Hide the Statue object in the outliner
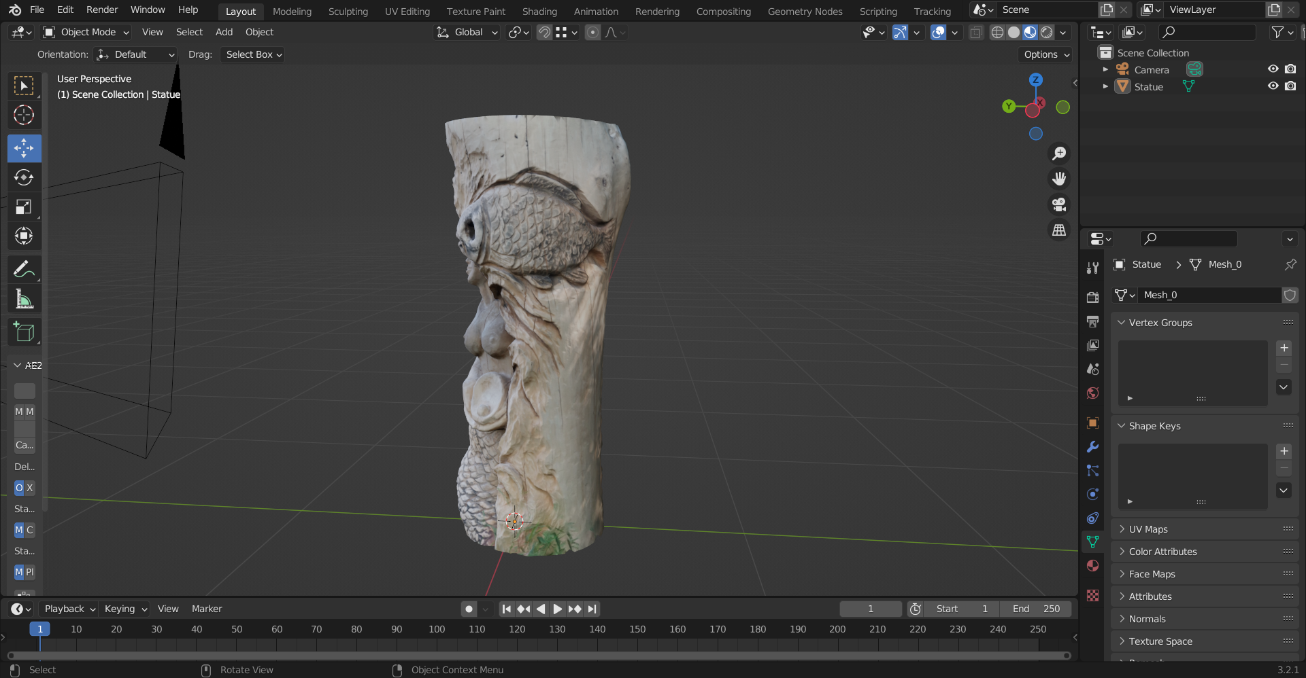Viewport: 1306px width, 678px height. pyautogui.click(x=1273, y=86)
